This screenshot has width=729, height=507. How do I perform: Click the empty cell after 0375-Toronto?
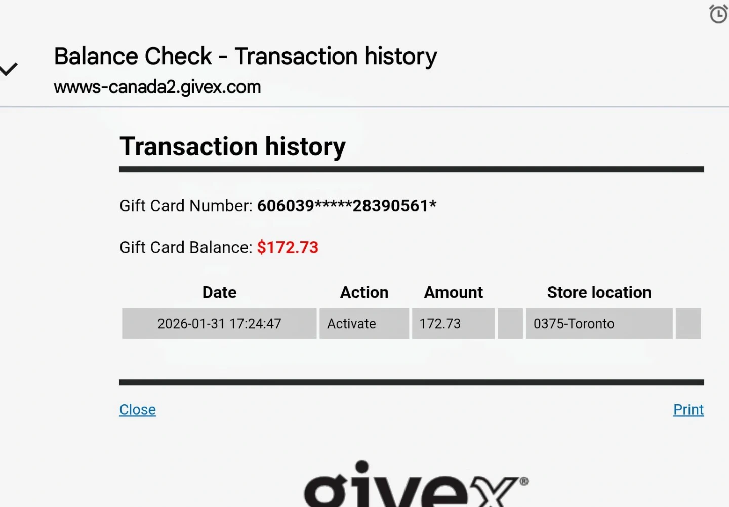[688, 324]
